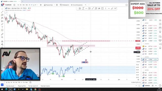Open the notifications bell sidebar icon
The width and height of the screenshot is (162, 91).
click(160, 48)
